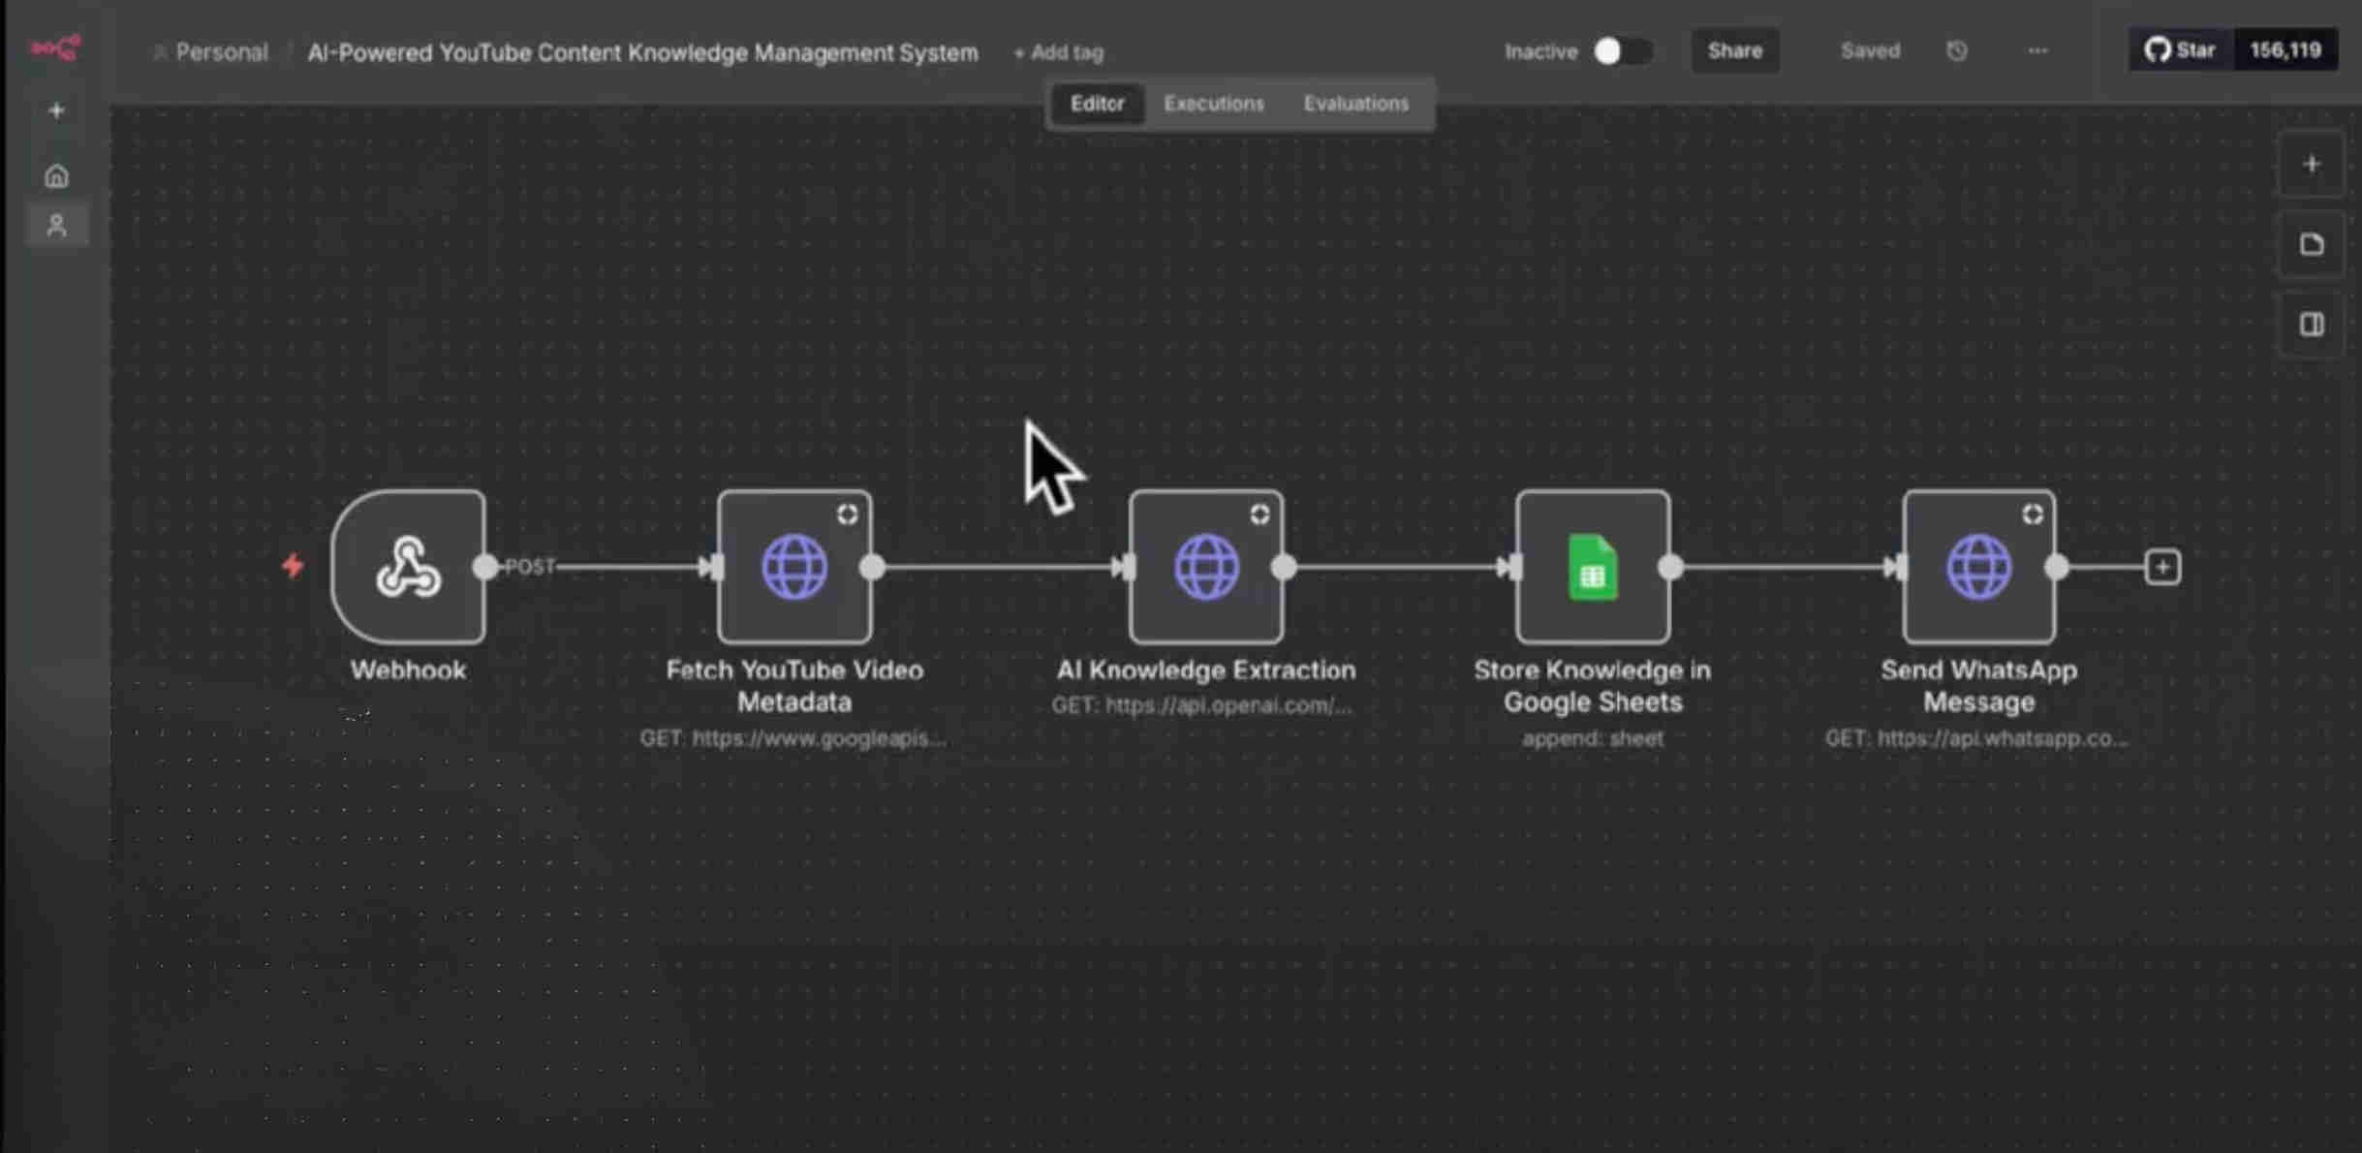2362x1153 pixels.
Task: Click the Share button
Action: pyautogui.click(x=1734, y=50)
